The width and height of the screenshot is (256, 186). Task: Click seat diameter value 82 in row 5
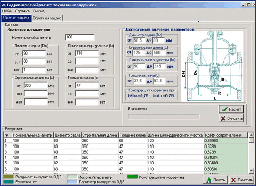tap(68, 163)
